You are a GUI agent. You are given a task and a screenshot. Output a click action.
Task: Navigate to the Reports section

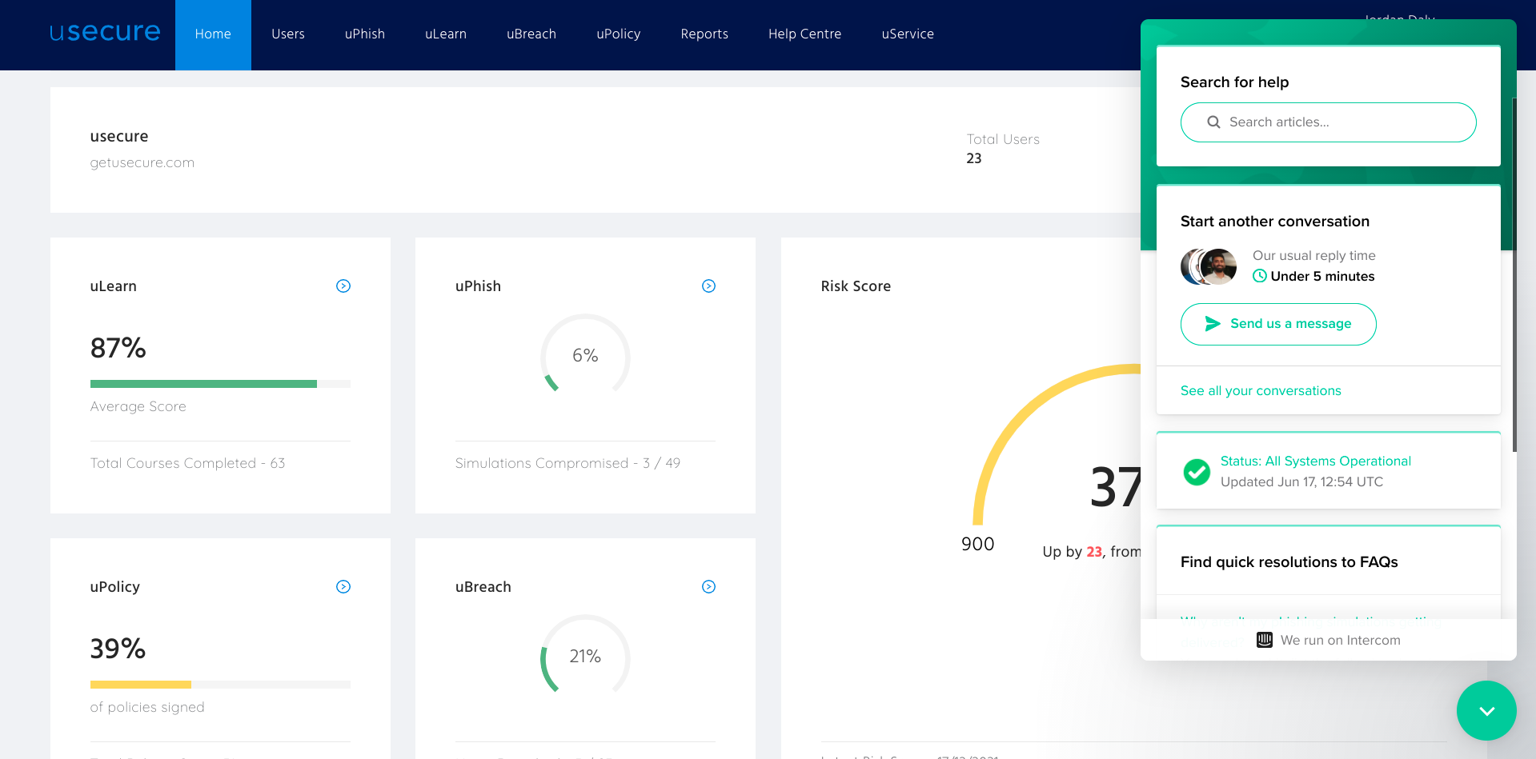pos(704,34)
